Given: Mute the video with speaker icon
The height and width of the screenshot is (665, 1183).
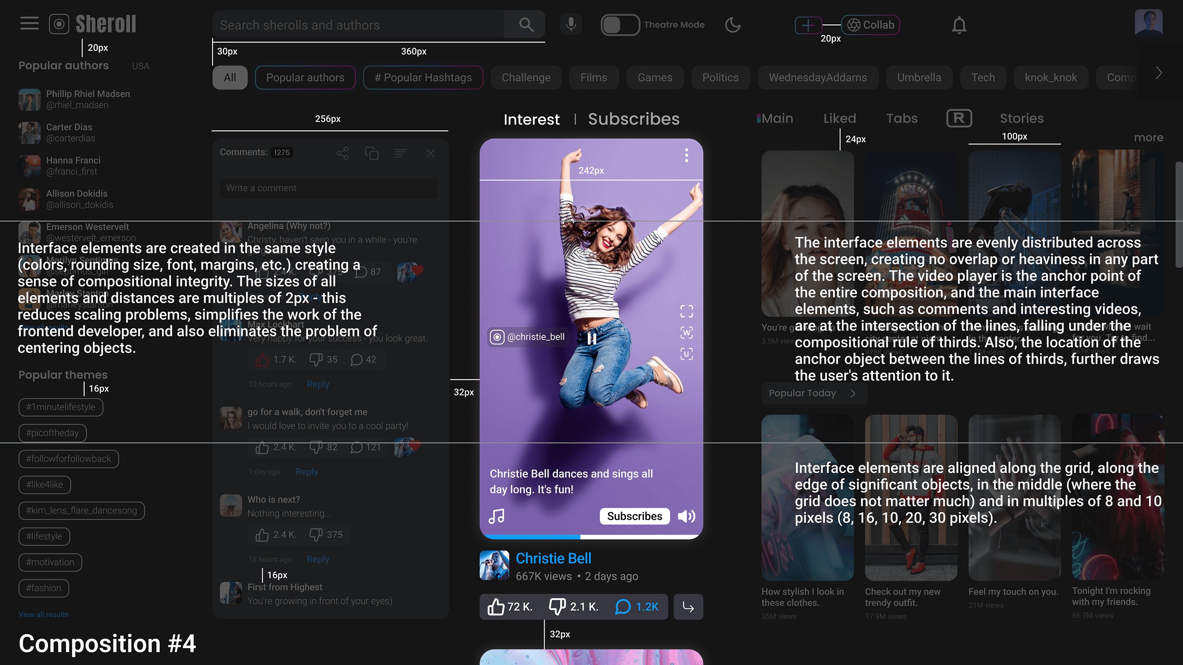Looking at the screenshot, I should 686,516.
